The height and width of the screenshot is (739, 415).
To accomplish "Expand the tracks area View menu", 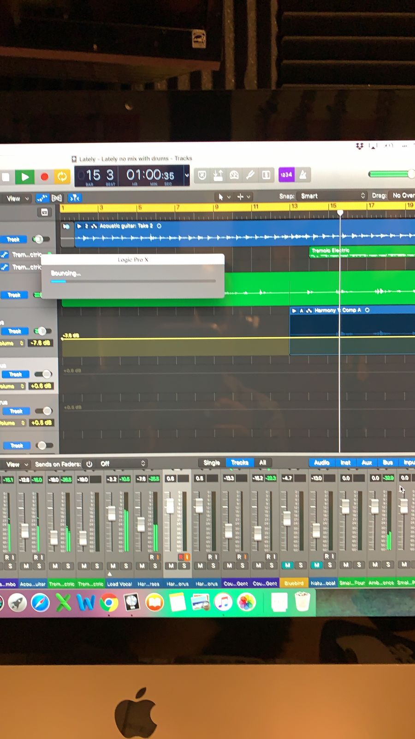I will [x=17, y=199].
